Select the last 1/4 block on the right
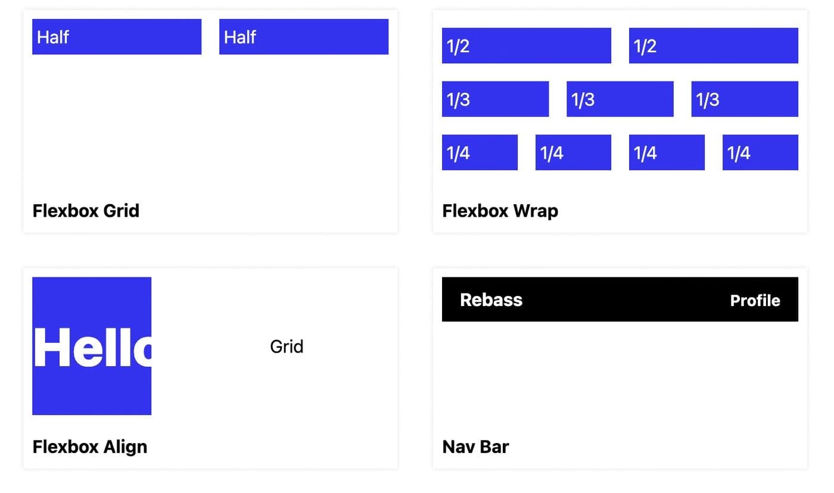834x493 pixels. click(x=760, y=153)
